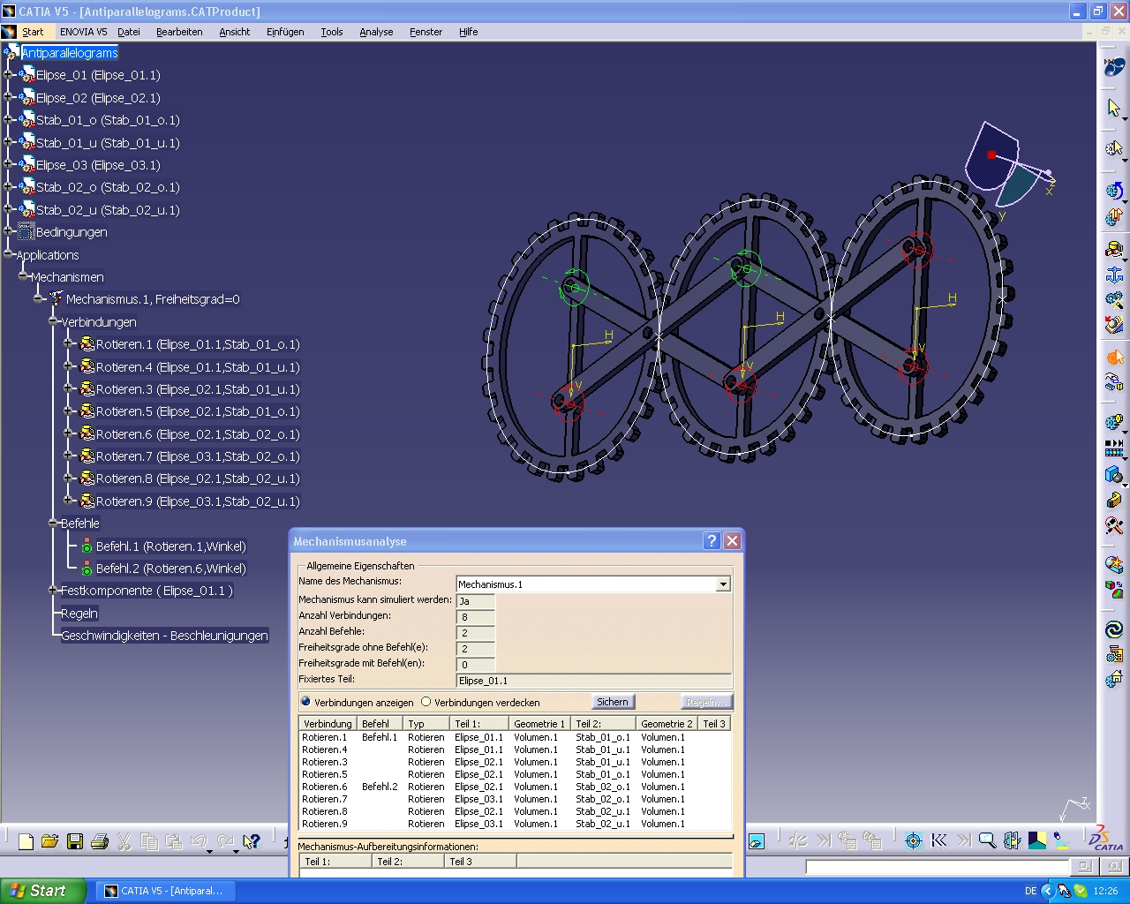Image resolution: width=1130 pixels, height=904 pixels.
Task: Click the clash magnifier icon in right toolbar
Action: pyautogui.click(x=1114, y=525)
